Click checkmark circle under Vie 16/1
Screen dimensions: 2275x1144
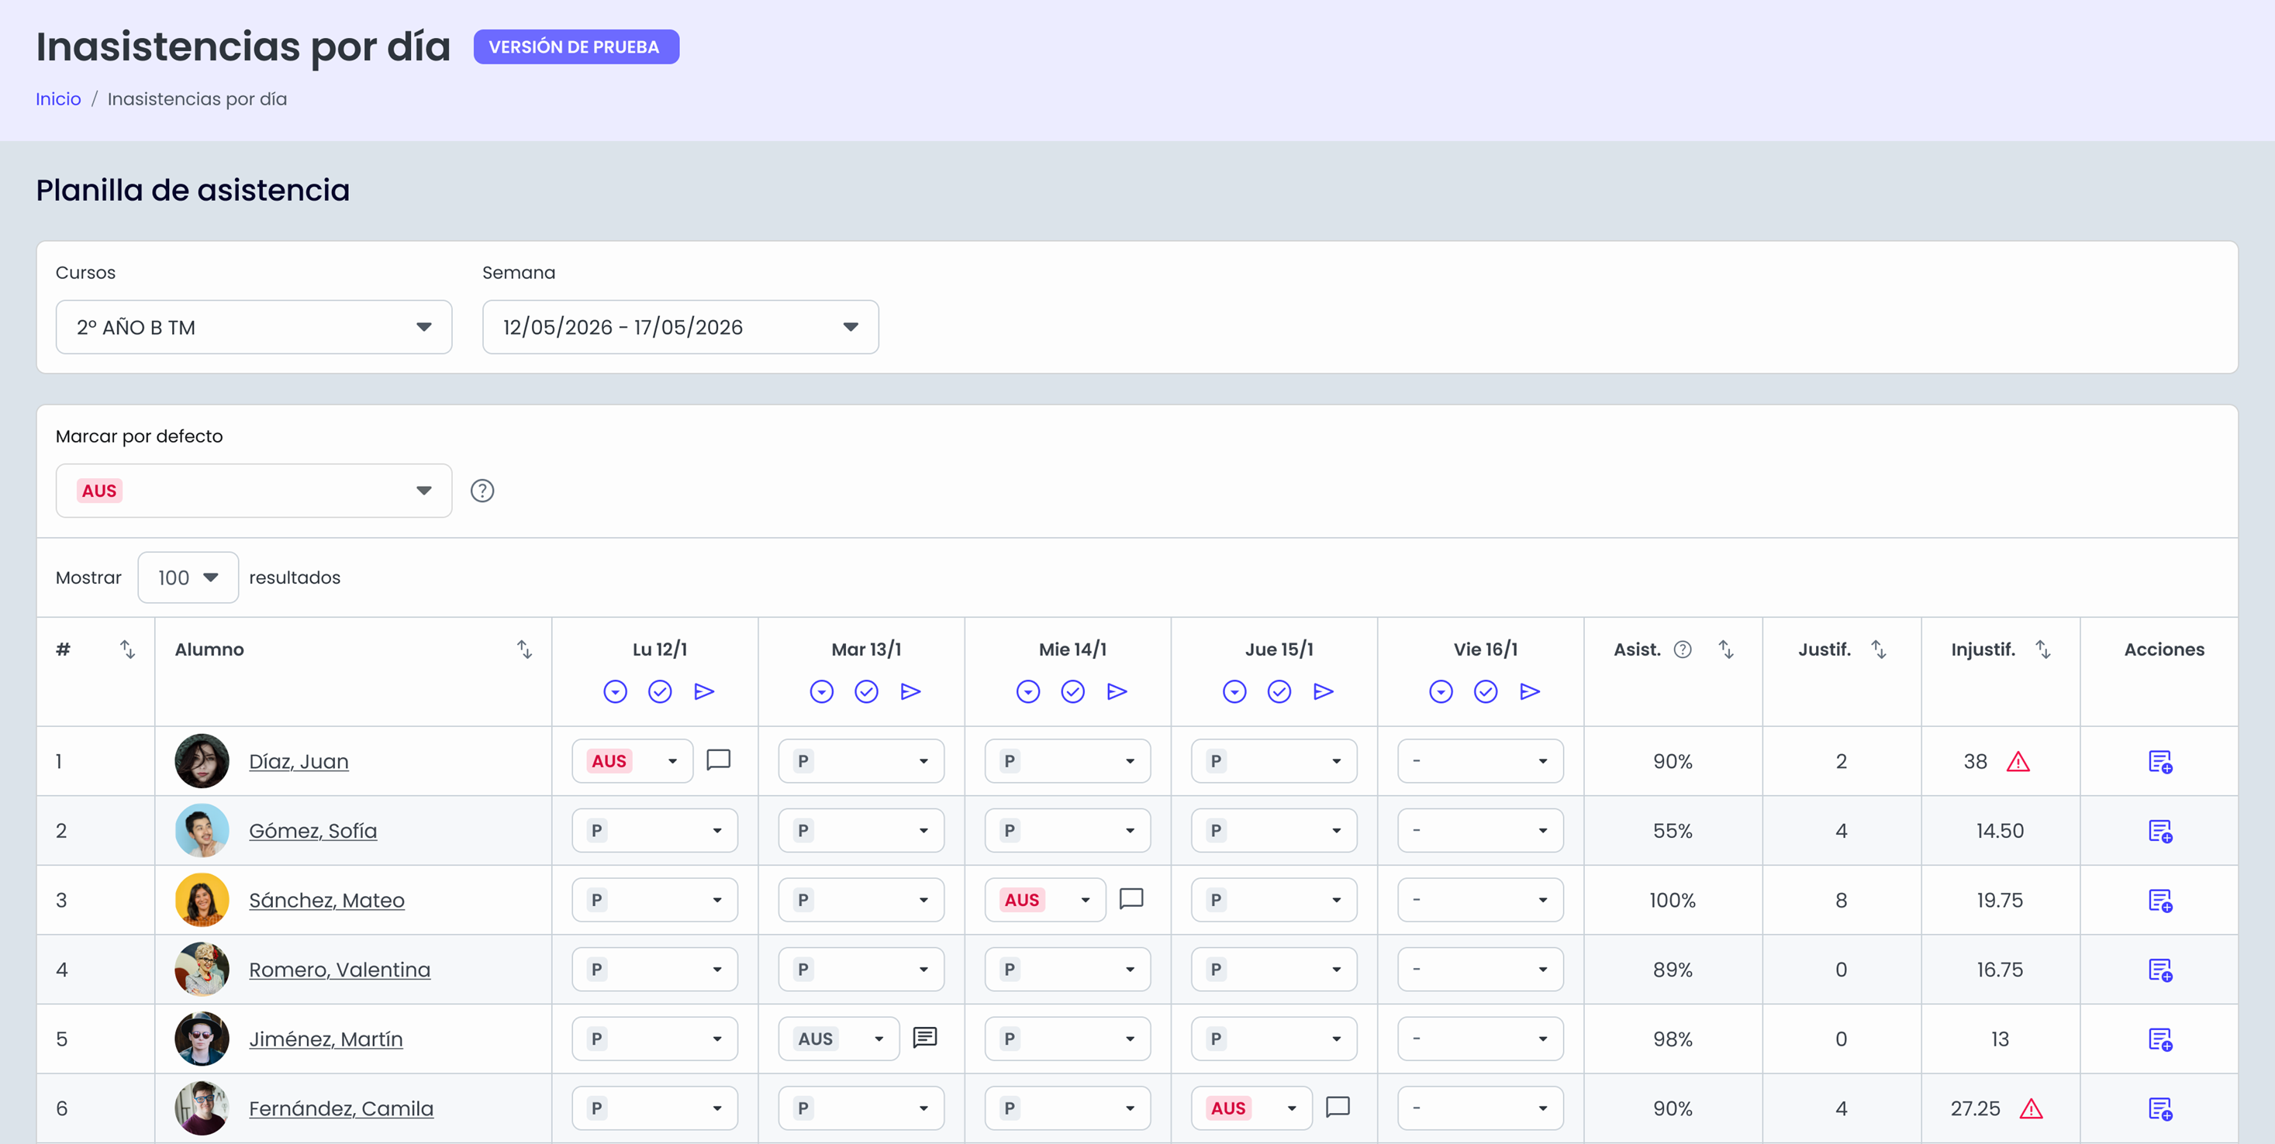pyautogui.click(x=1486, y=691)
